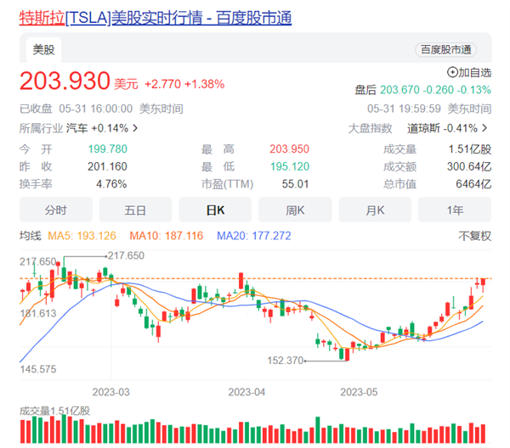Click the 217.650 high price marker
This screenshot has width=510, height=448.
[x=126, y=255]
